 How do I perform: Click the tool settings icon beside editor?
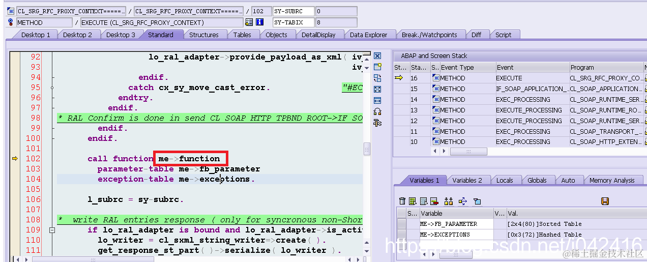click(x=377, y=123)
